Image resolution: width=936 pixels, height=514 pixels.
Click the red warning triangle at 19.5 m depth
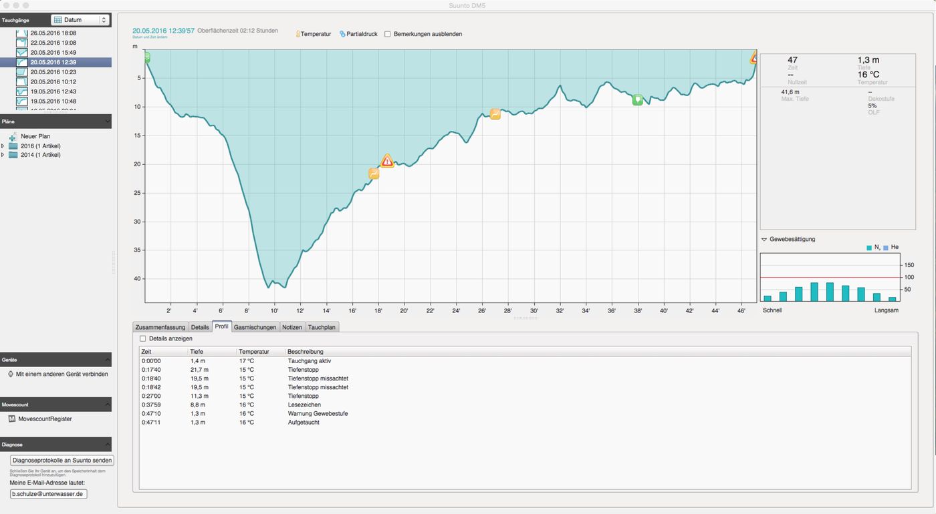386,161
